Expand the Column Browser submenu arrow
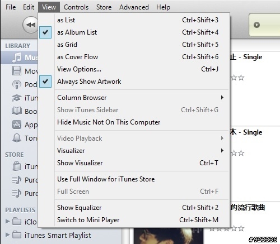280x244 pixels. coord(222,98)
